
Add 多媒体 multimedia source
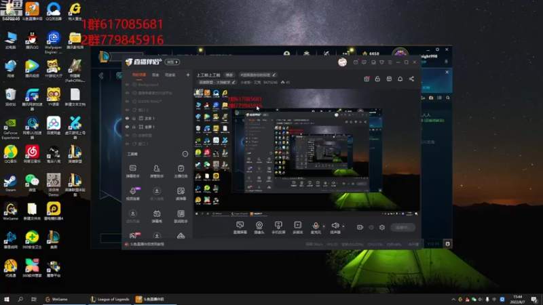coord(297,228)
